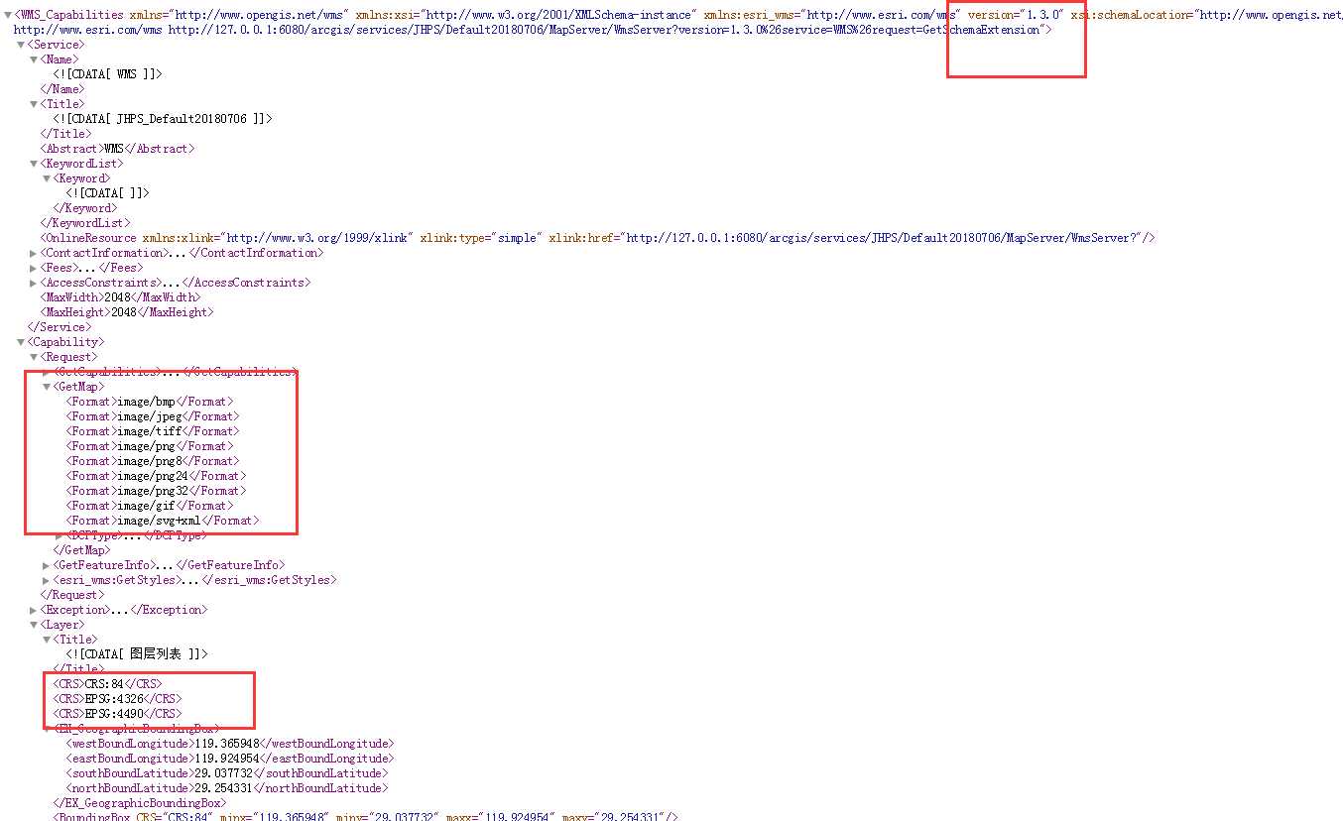
Task: Click the CDATA 图层列表 text
Action: 137,654
